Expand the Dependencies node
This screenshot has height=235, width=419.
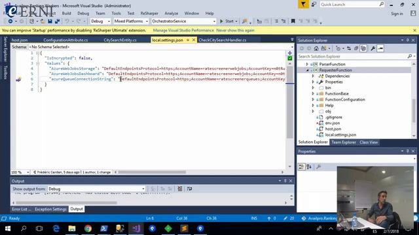(x=313, y=76)
